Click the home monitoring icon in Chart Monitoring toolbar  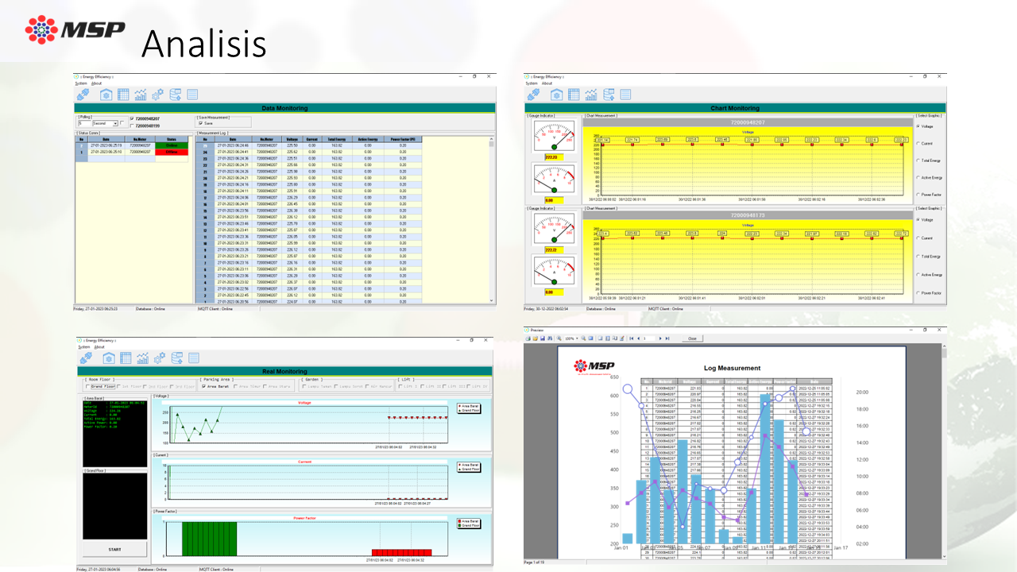[x=556, y=95]
